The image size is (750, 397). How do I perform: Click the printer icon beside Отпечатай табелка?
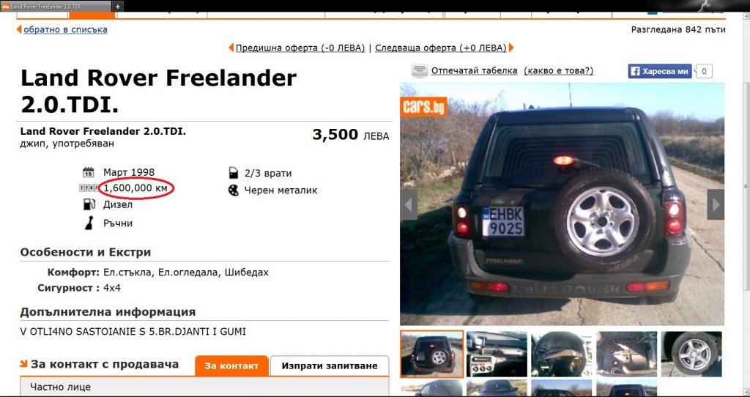click(420, 71)
